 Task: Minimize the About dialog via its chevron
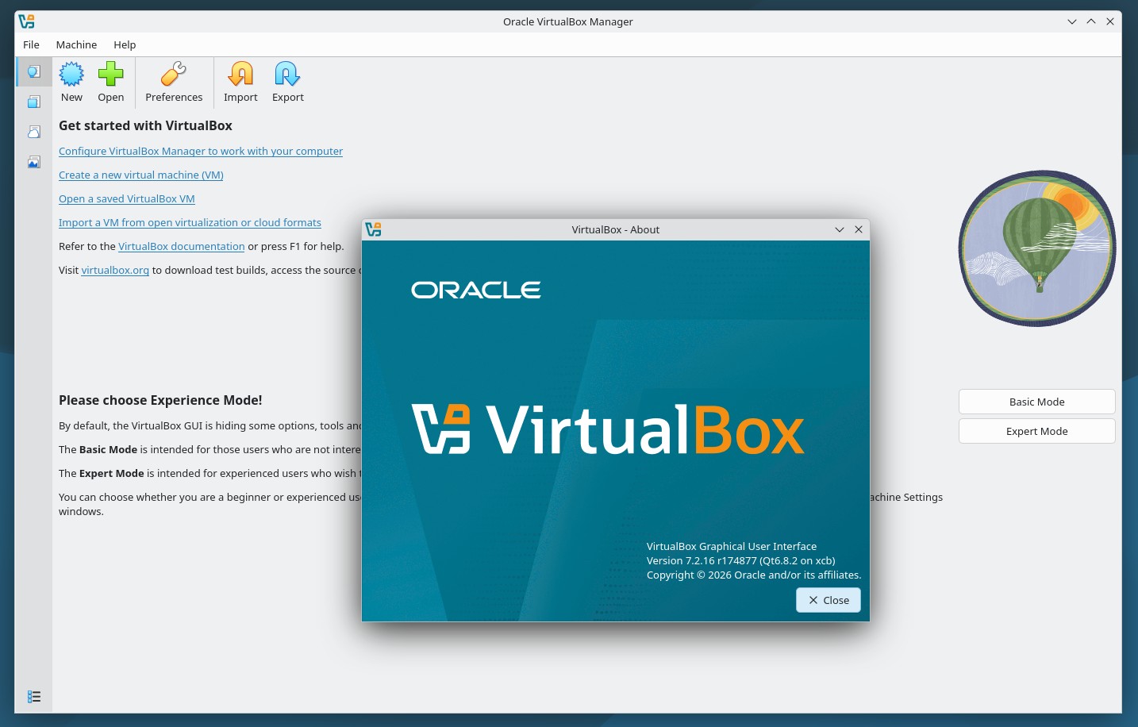840,229
